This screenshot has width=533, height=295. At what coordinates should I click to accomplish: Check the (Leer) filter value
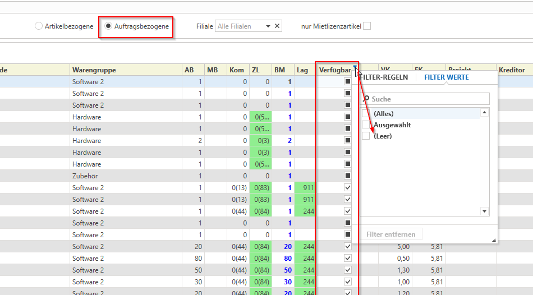(366, 136)
